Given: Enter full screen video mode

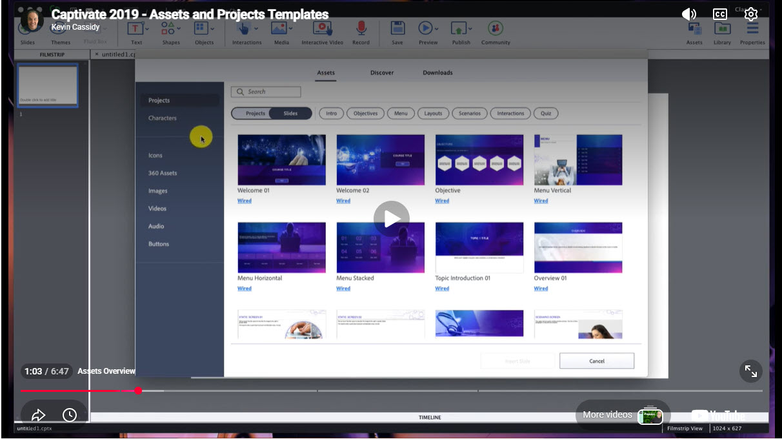Looking at the screenshot, I should pos(751,371).
